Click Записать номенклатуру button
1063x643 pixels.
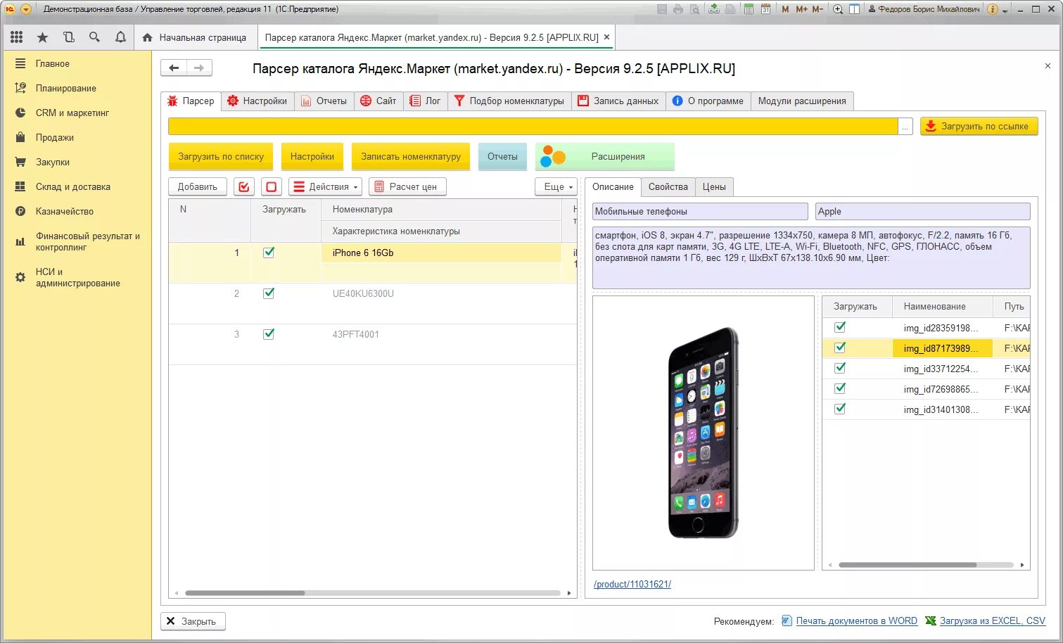pos(411,156)
